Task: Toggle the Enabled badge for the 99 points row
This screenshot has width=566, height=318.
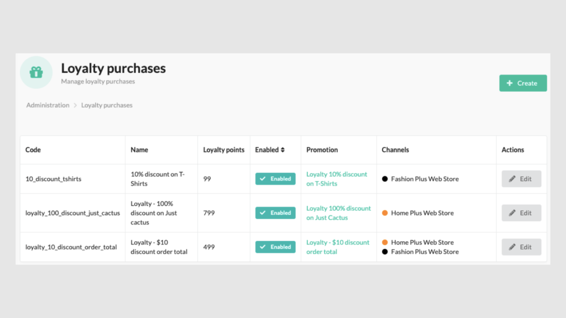Action: (275, 179)
